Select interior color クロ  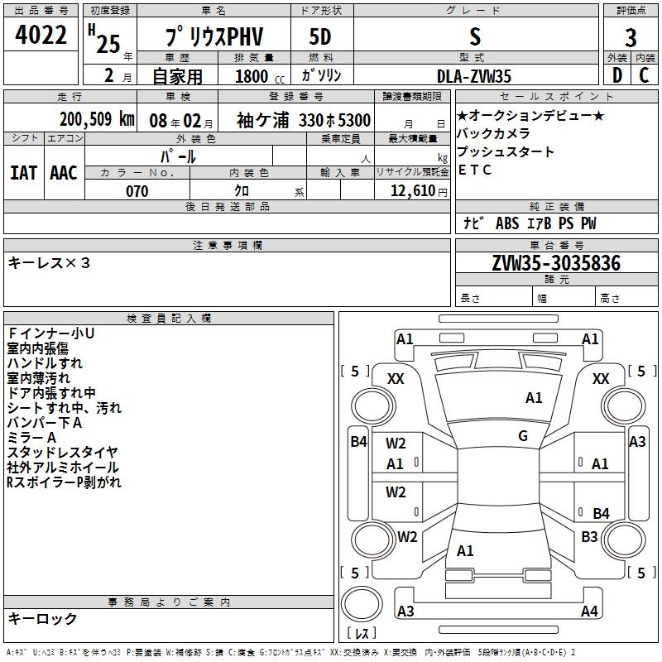242,190
